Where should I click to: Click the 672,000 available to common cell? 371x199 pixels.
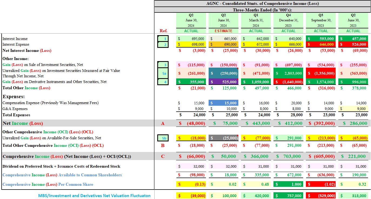pos(288,175)
